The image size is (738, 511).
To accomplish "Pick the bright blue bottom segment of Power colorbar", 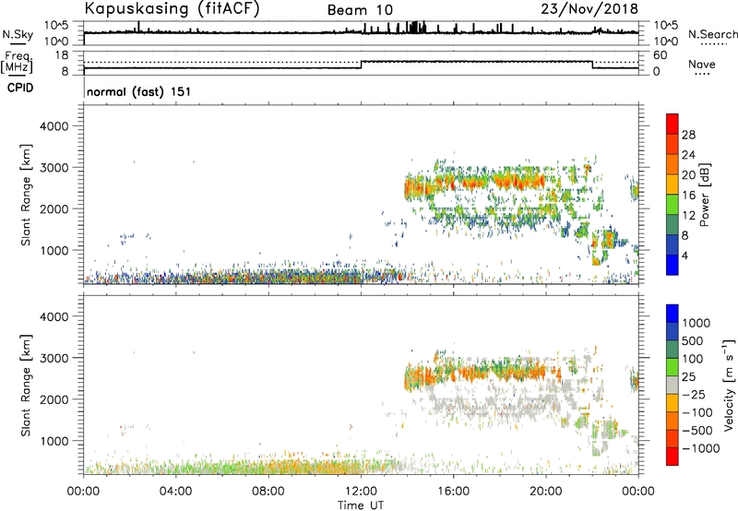I will pyautogui.click(x=673, y=266).
